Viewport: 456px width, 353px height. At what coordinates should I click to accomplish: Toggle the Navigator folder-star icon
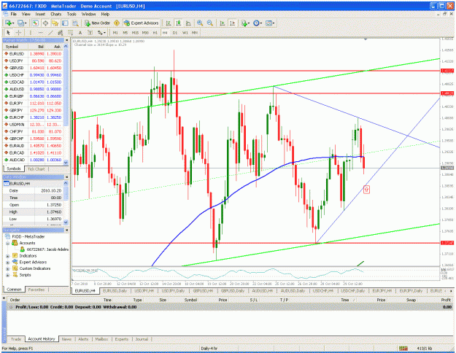pos(55,23)
